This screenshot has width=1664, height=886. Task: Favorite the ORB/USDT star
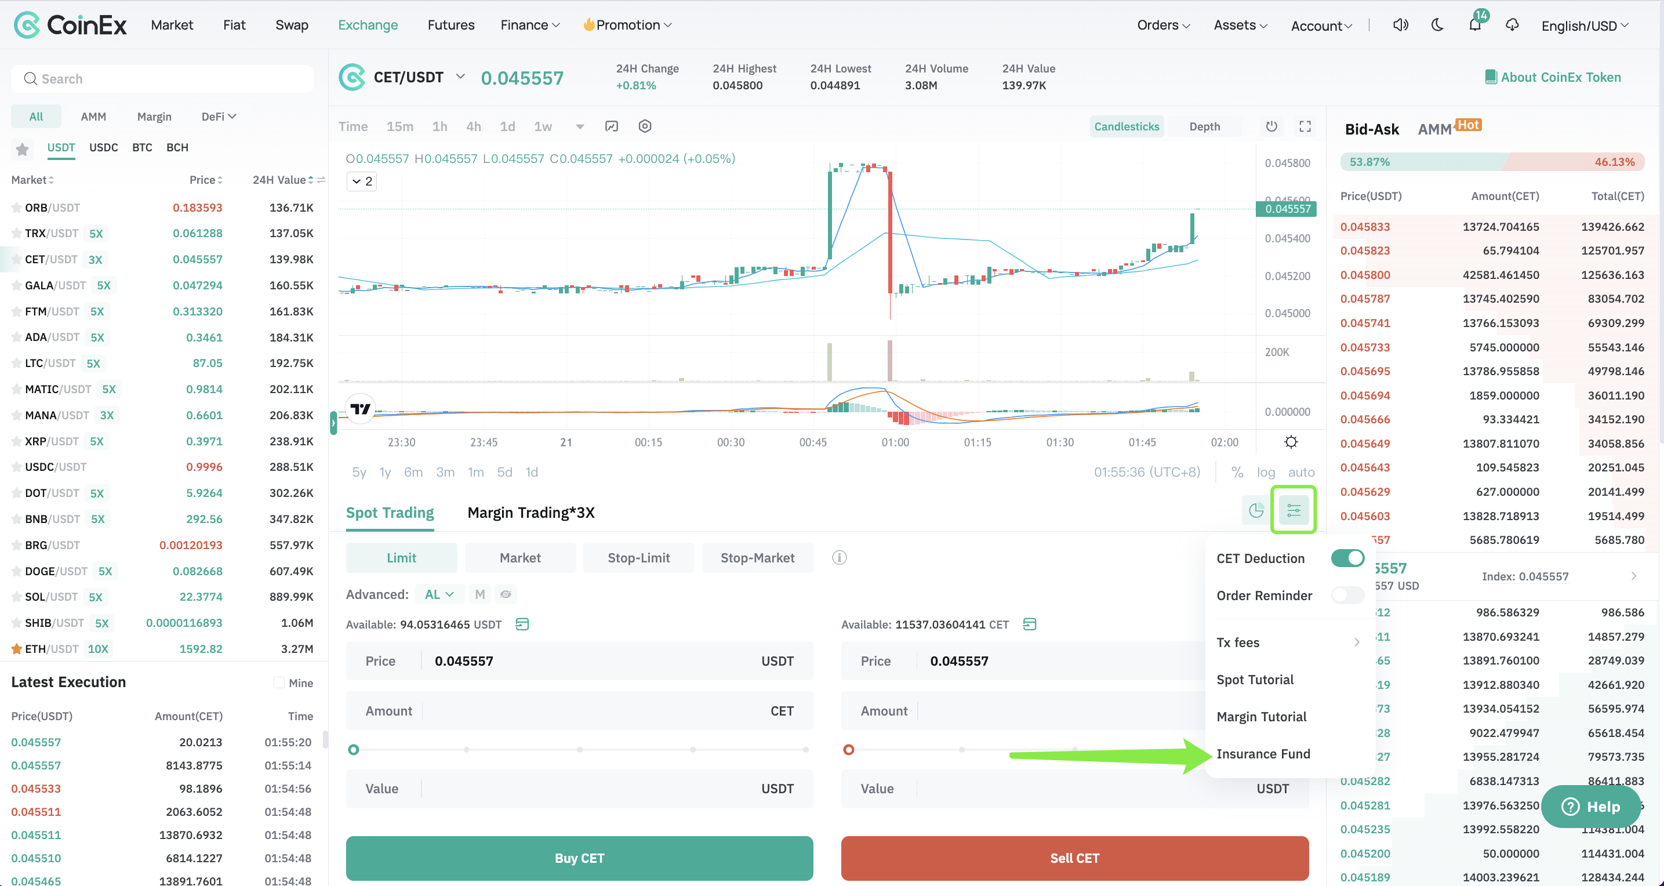pyautogui.click(x=17, y=208)
